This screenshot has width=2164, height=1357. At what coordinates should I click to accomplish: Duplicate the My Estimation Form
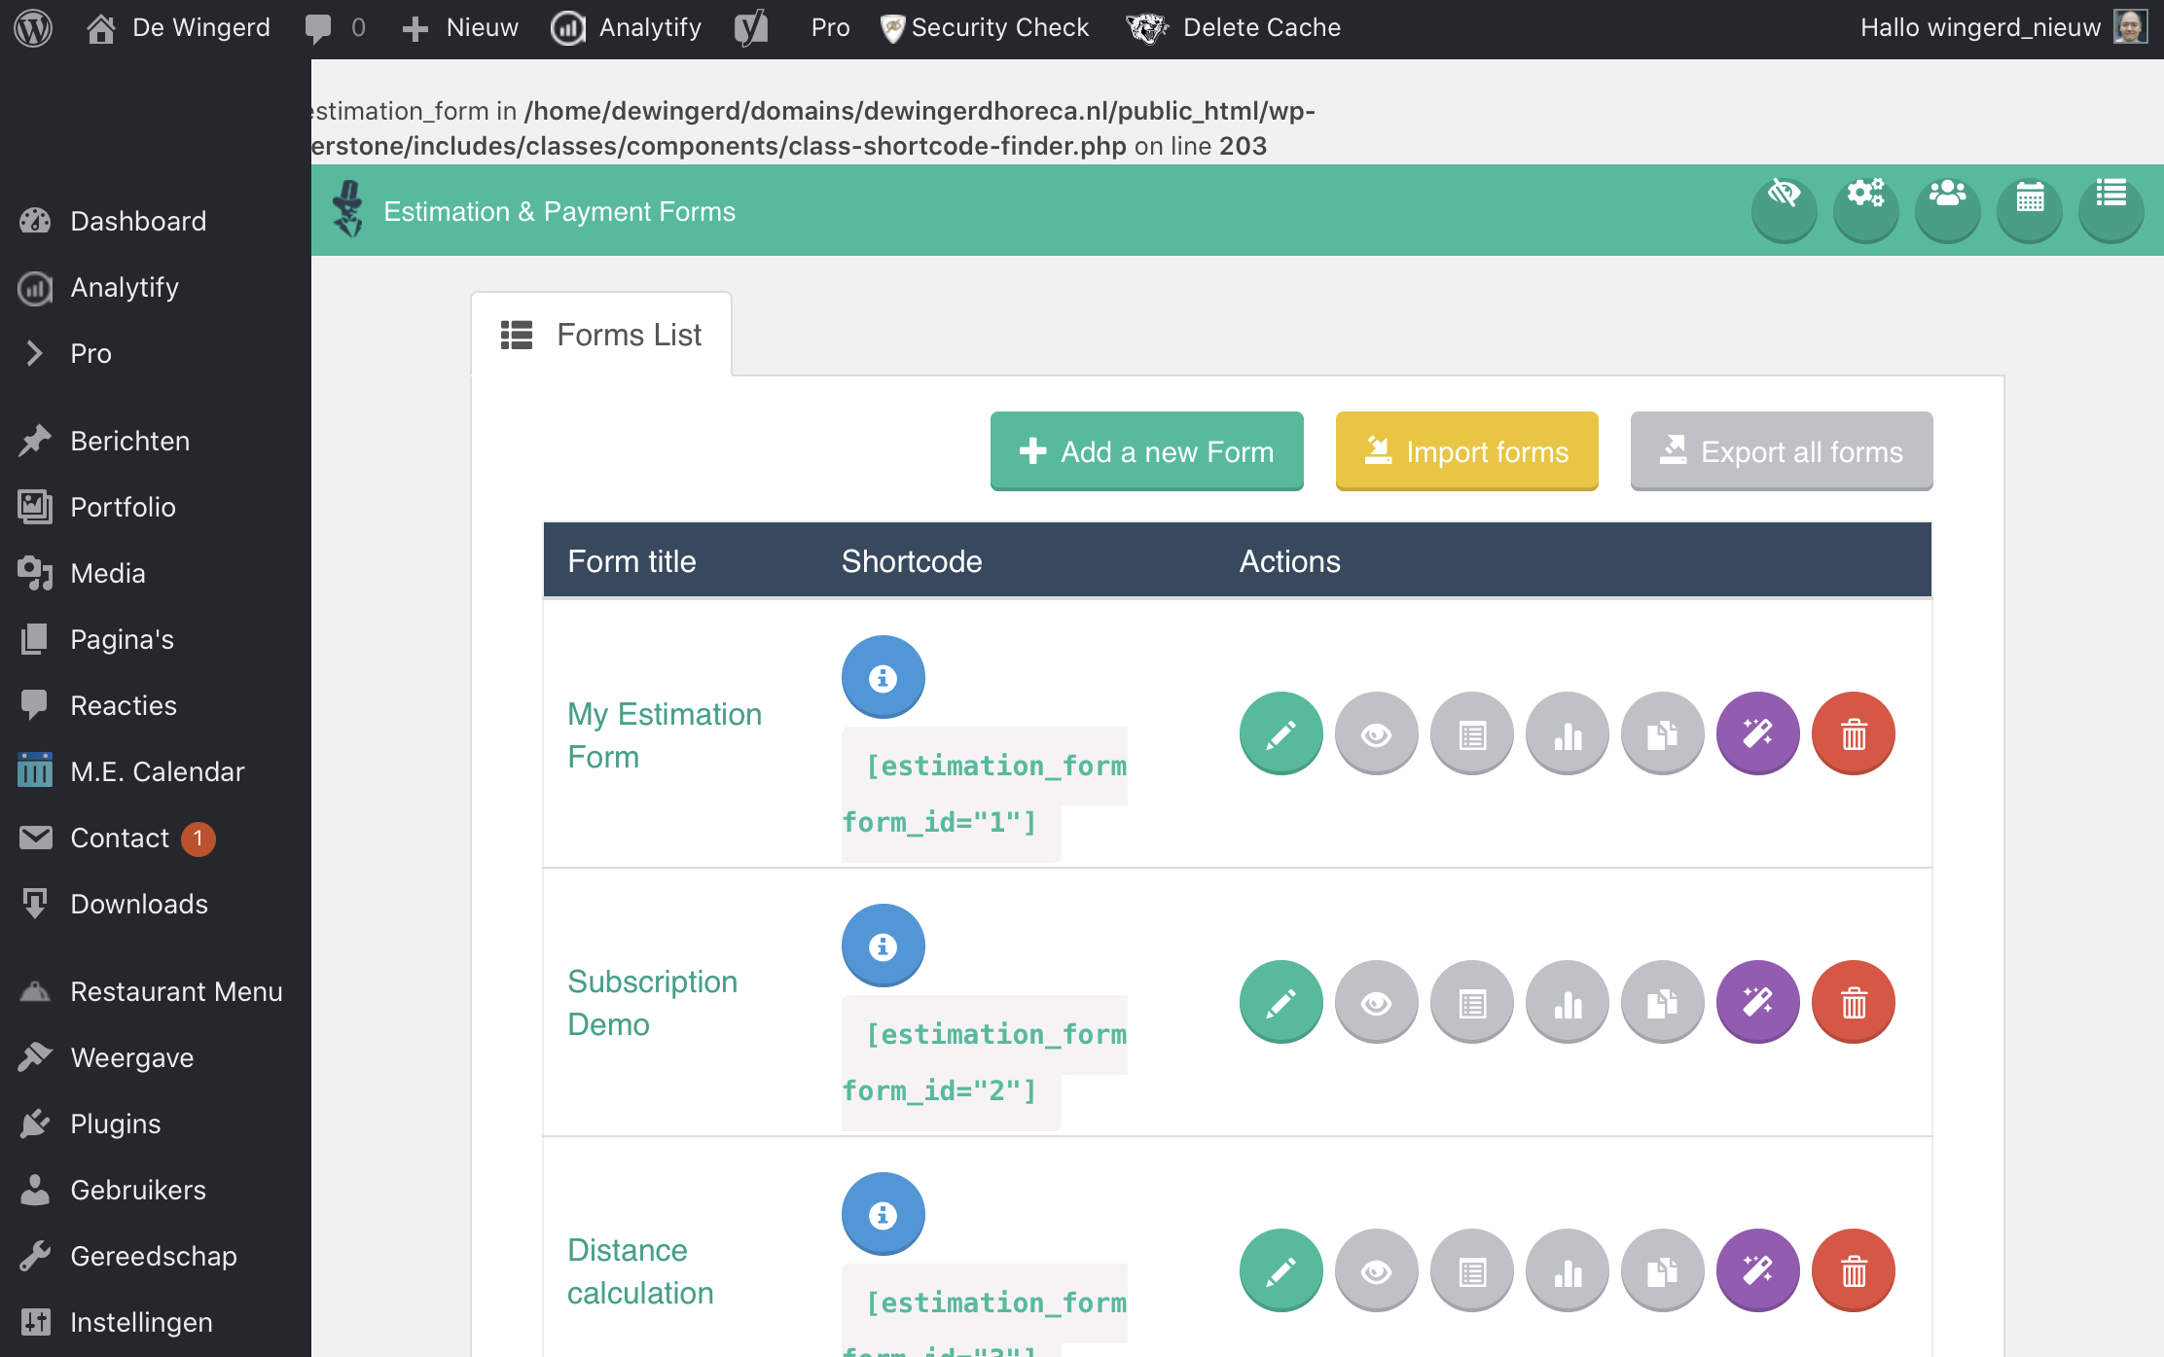1662,733
